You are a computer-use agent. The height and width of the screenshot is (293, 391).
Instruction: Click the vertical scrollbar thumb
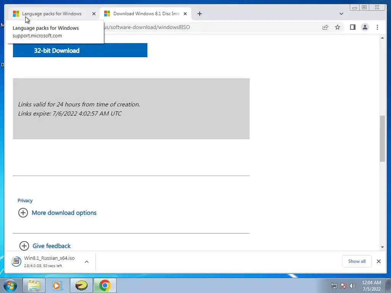(x=382, y=138)
